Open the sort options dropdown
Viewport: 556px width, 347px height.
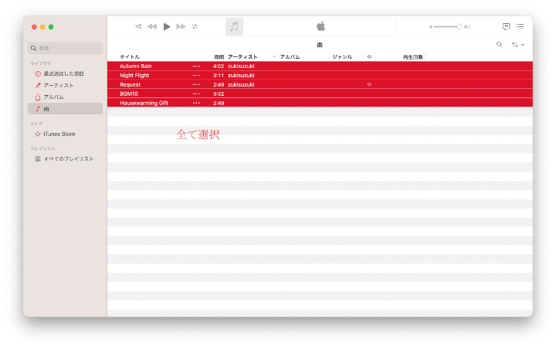point(517,45)
